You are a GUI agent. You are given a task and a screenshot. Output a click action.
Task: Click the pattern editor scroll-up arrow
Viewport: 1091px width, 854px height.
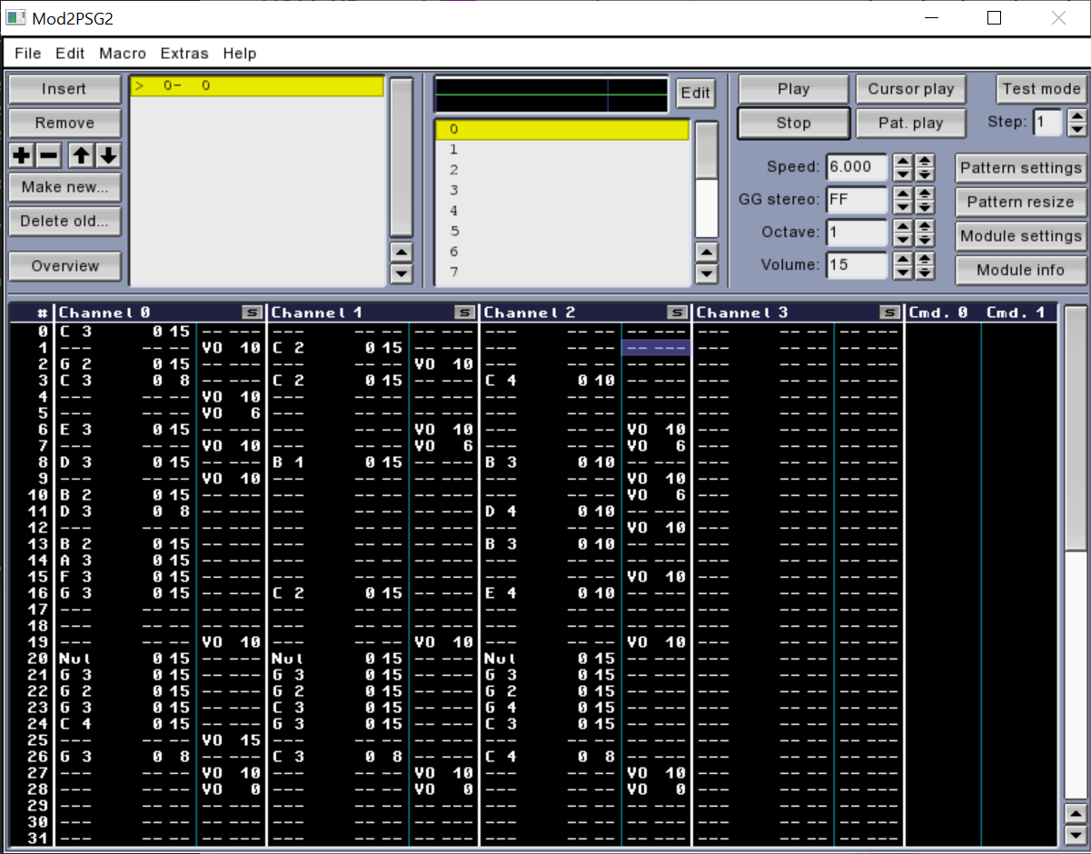tap(1075, 814)
